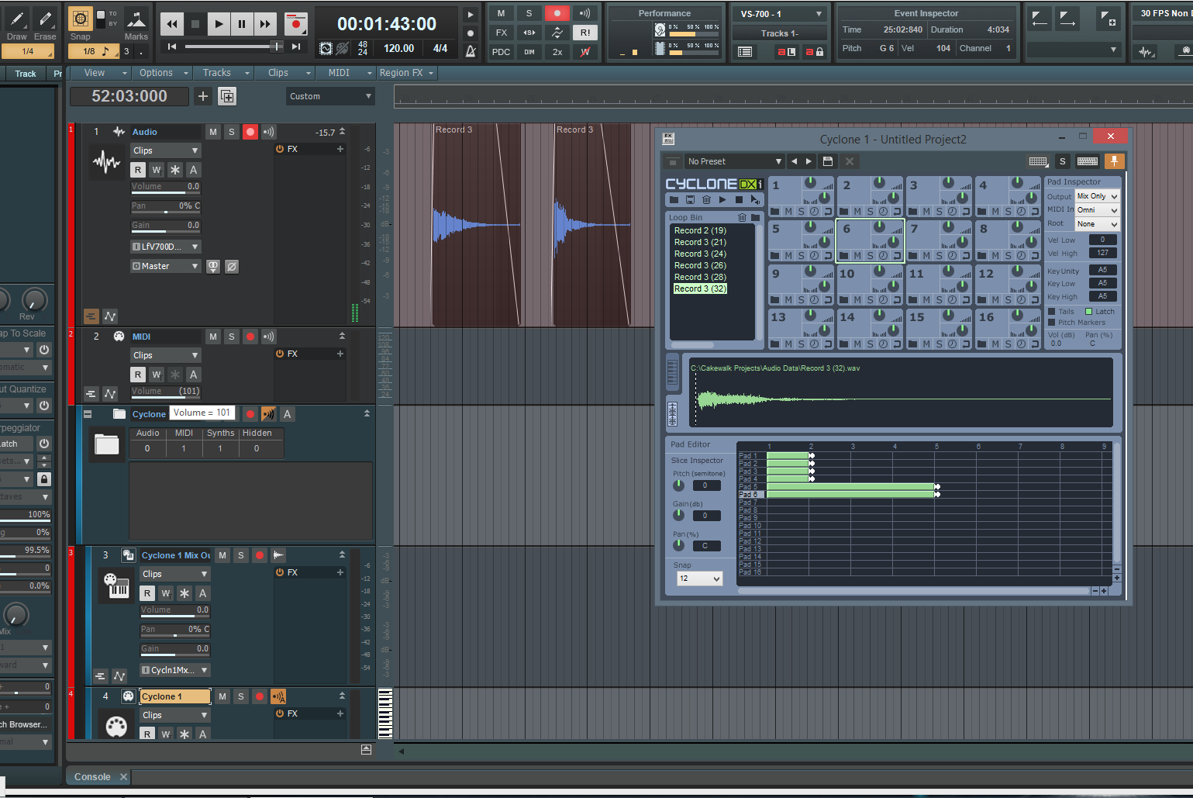Click the add track plus button
The image size is (1193, 798).
tap(203, 96)
